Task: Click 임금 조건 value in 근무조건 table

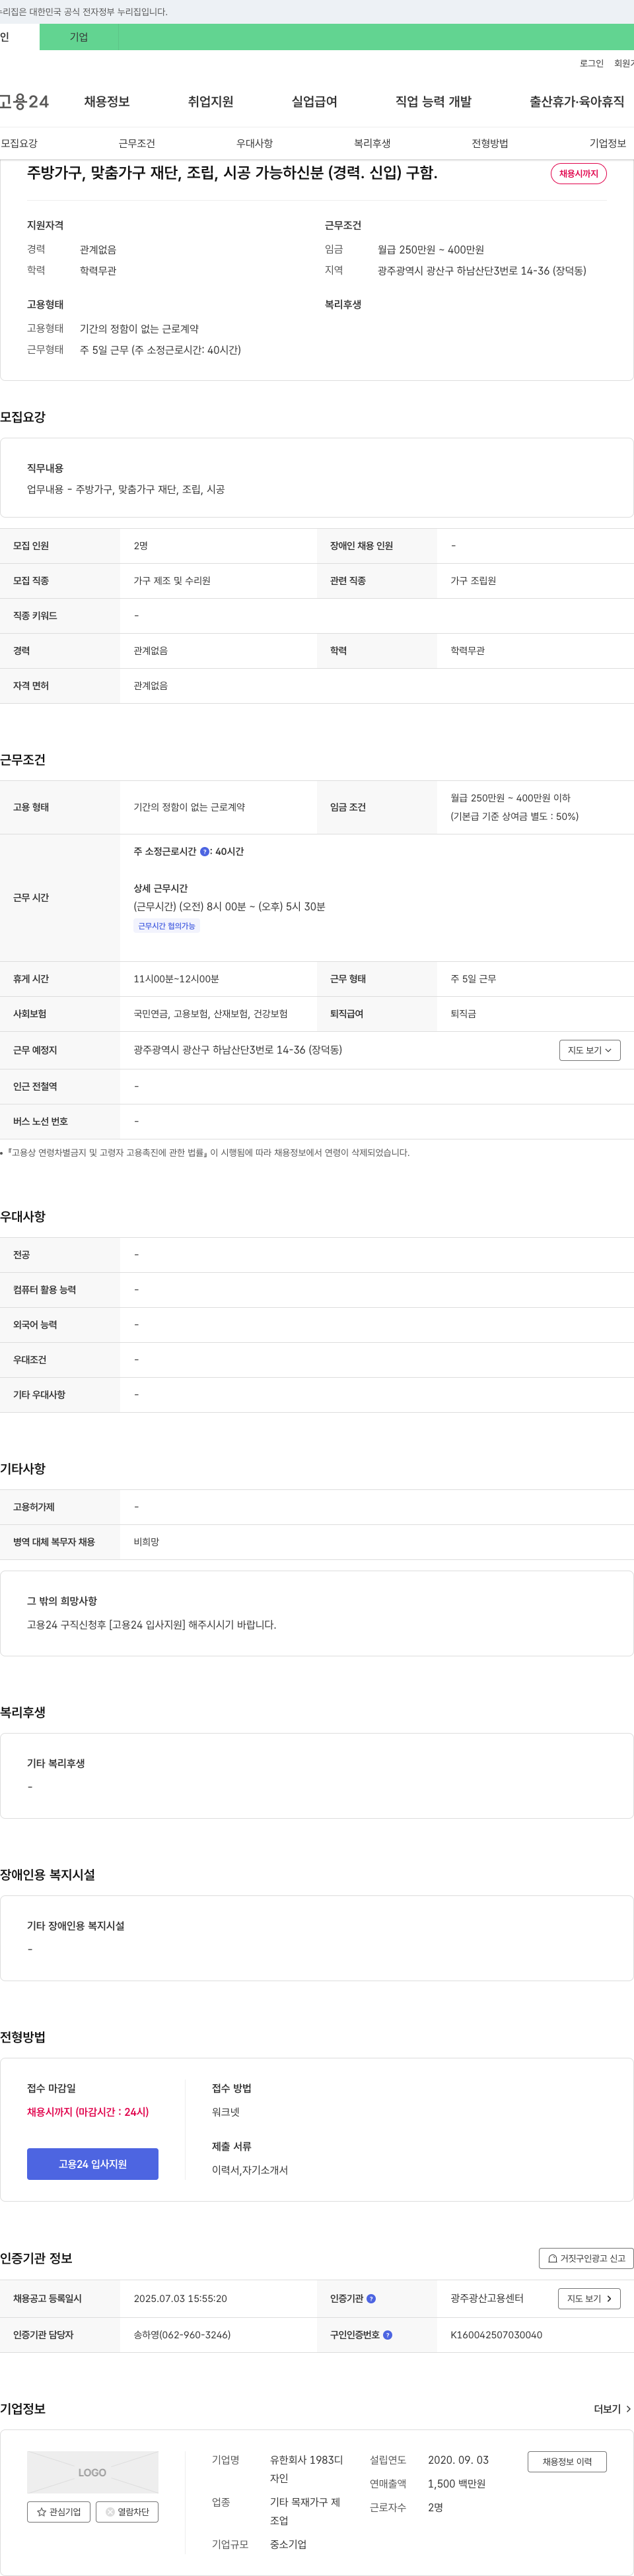Action: click(x=514, y=807)
